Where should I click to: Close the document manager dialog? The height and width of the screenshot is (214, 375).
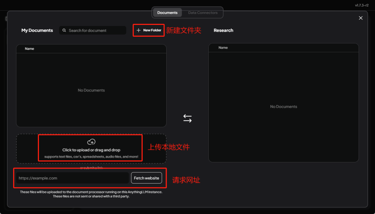click(x=361, y=18)
